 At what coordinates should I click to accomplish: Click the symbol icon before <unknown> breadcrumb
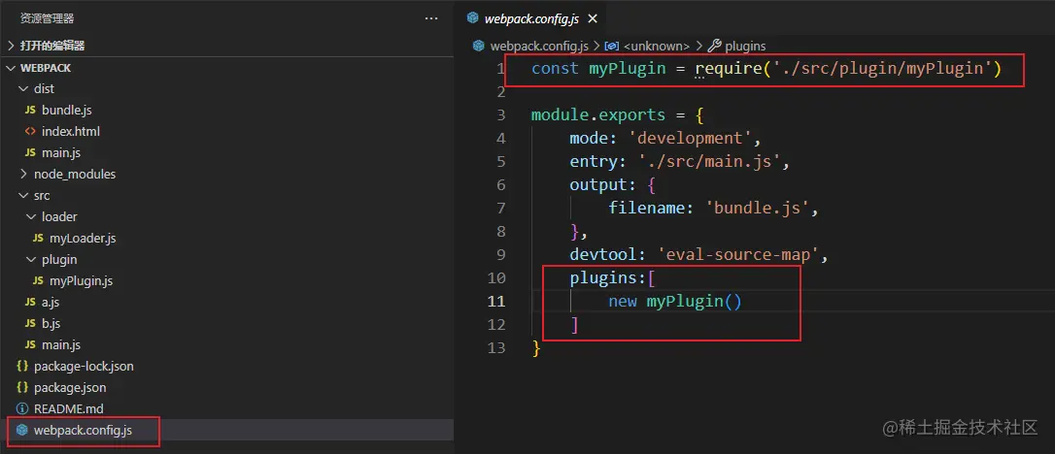(x=612, y=46)
